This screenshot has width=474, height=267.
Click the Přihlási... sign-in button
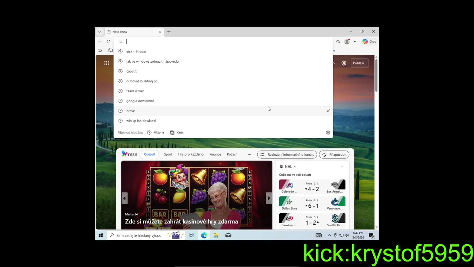[359, 63]
